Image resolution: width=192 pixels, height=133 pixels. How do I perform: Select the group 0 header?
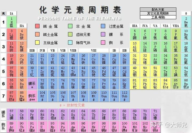[x=186, y=13]
